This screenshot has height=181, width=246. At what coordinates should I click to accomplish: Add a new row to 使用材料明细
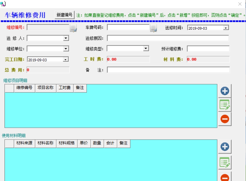pos(225,146)
